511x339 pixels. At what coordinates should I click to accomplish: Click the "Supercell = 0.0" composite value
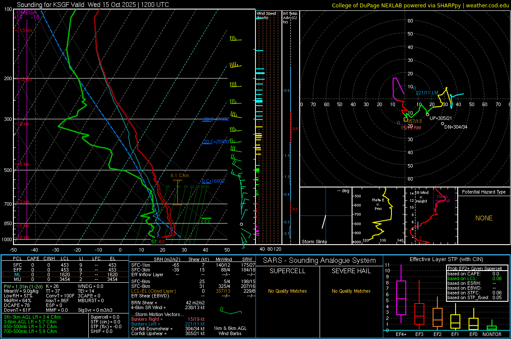105,317
